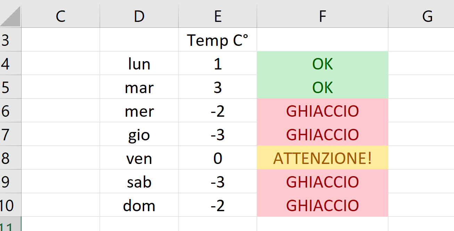
Task: Select the column G header
Action: click(427, 16)
